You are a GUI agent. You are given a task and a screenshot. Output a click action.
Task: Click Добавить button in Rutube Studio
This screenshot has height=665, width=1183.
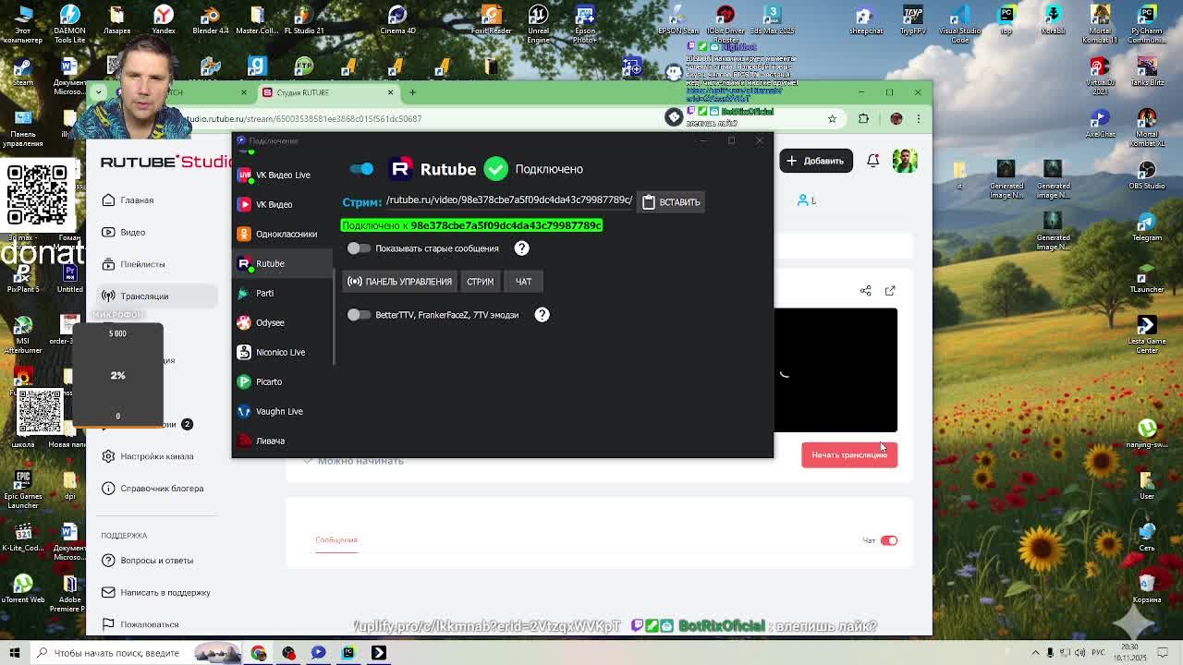click(x=815, y=161)
